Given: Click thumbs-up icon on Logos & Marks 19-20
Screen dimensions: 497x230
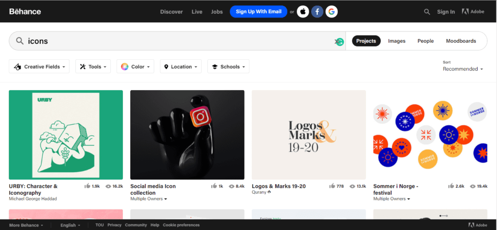Looking at the screenshot, I should coord(332,186).
